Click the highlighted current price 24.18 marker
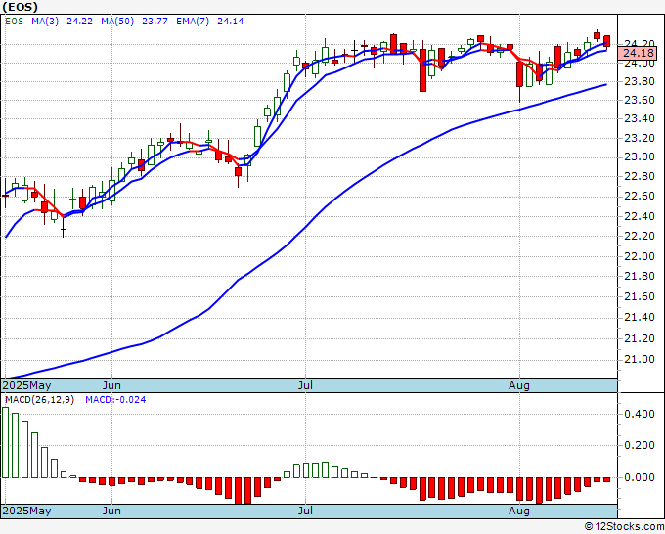The image size is (665, 534). pos(639,54)
